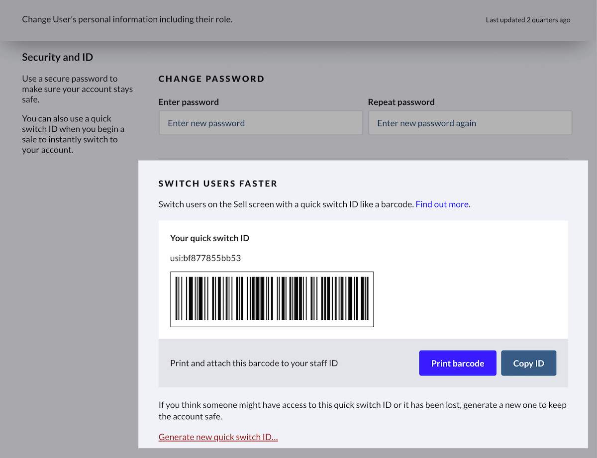
Task: Click the Enter password field label
Action: point(189,102)
